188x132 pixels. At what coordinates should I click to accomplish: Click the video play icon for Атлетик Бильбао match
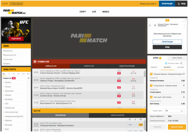click(x=119, y=71)
